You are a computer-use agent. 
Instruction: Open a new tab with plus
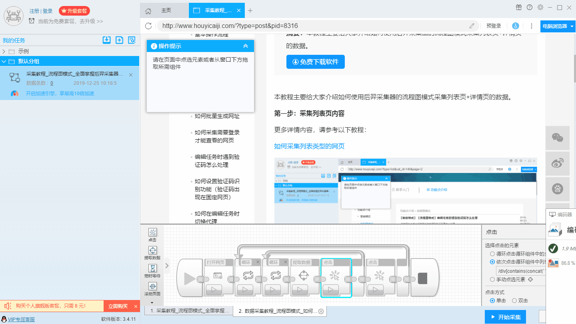coord(250,11)
